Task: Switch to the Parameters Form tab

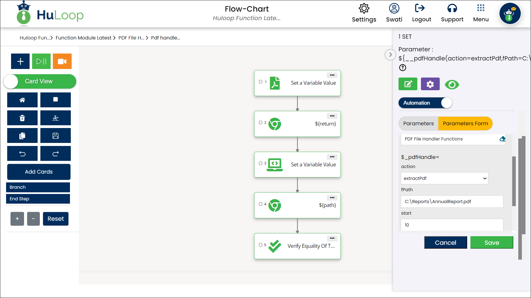Action: pos(465,124)
